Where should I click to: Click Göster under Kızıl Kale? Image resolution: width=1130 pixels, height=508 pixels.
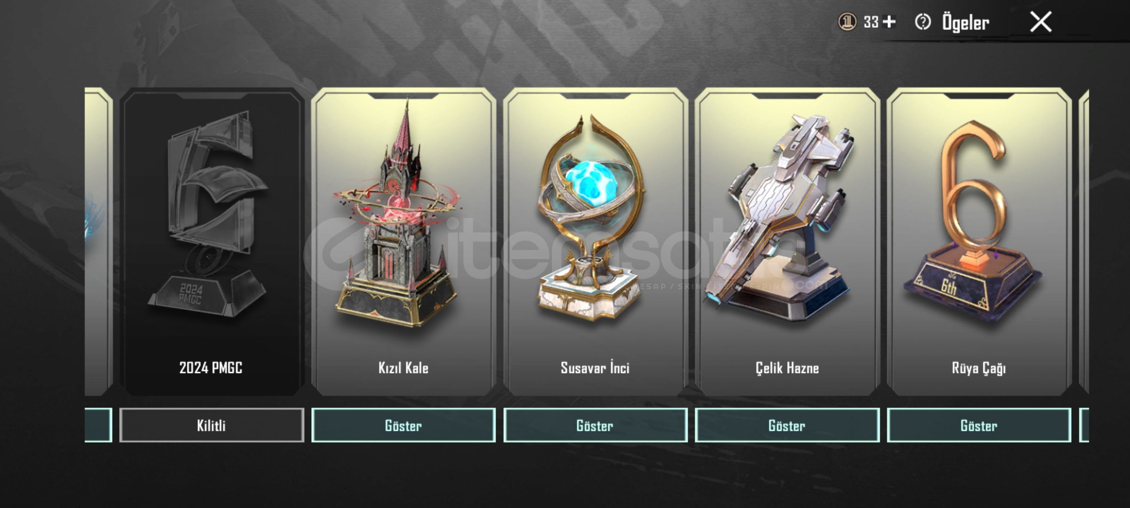point(404,426)
